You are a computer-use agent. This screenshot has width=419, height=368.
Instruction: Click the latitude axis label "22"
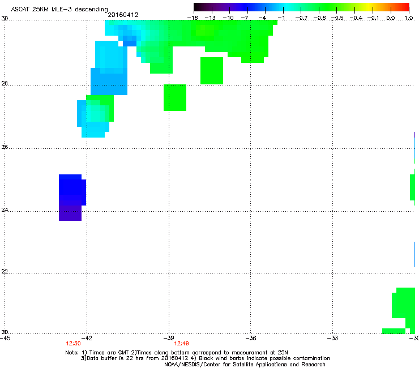coord(5,272)
